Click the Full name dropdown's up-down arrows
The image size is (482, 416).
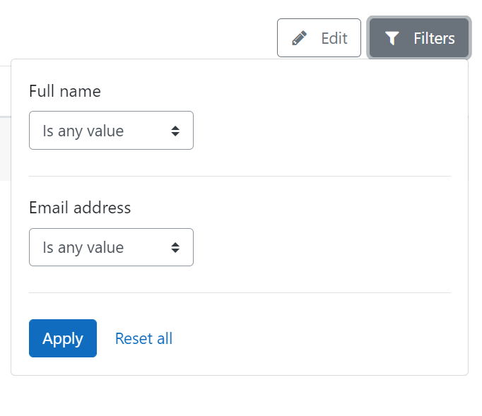pyautogui.click(x=175, y=131)
